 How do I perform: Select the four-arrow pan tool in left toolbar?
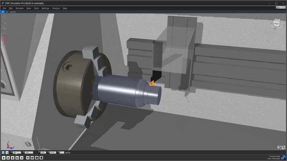(4, 34)
